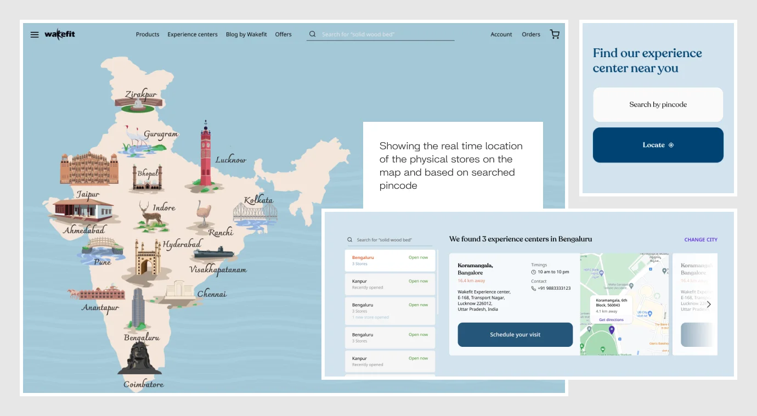Click the Kolkata label on the map
Image resolution: width=757 pixels, height=416 pixels.
coord(258,200)
